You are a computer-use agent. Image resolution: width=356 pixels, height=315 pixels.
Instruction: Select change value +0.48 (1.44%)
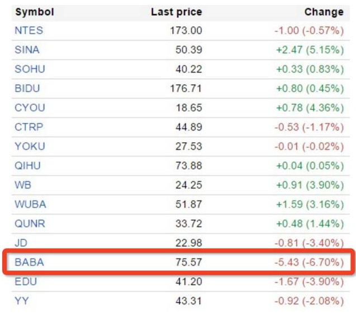310,224
